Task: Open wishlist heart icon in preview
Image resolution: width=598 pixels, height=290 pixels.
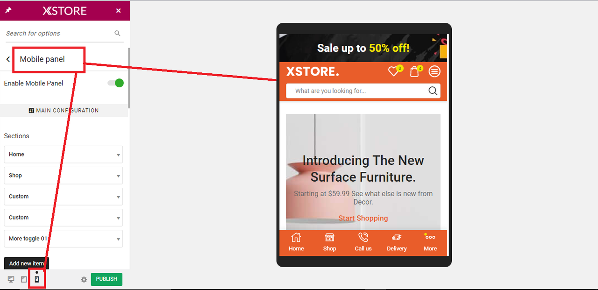Action: point(393,71)
